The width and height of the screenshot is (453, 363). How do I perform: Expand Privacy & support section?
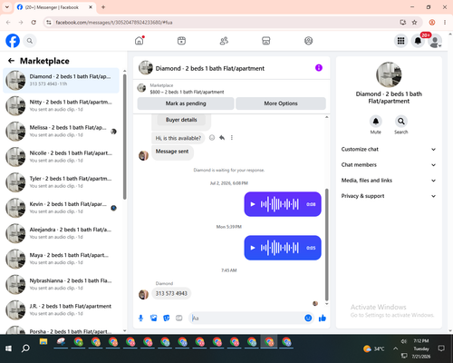(389, 196)
